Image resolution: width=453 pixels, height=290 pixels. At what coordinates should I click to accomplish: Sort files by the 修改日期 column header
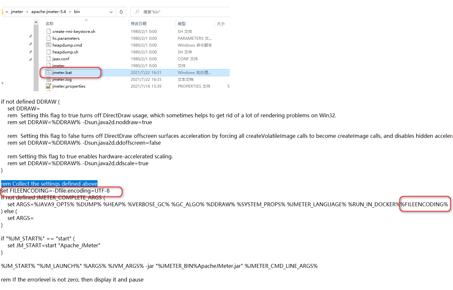point(139,23)
